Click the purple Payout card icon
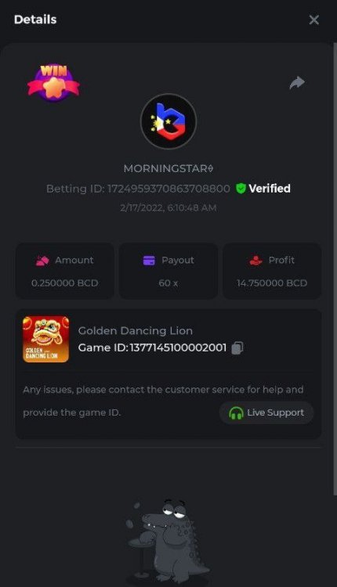337x587 pixels. [x=149, y=260]
